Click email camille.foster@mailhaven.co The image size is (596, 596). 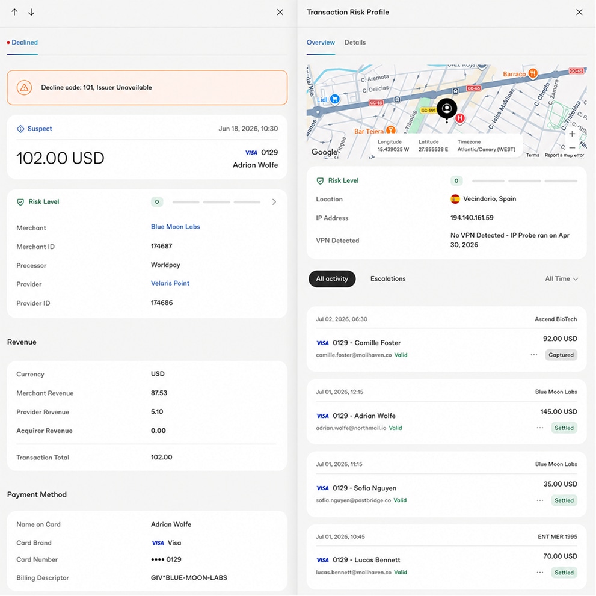coord(354,355)
